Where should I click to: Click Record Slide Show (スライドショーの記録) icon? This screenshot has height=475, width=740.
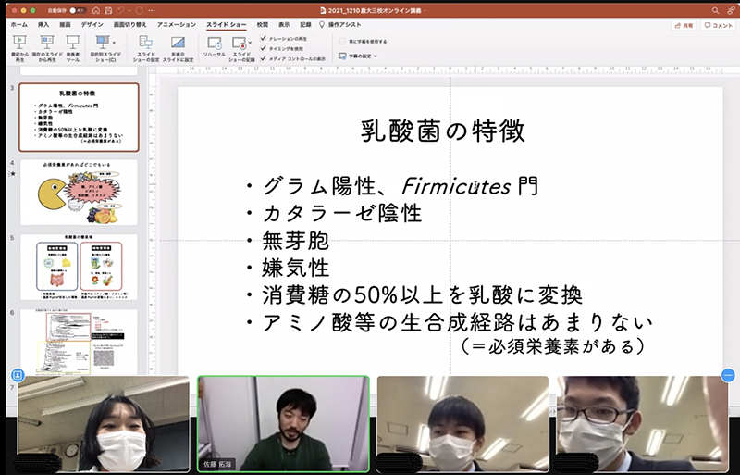(x=240, y=44)
